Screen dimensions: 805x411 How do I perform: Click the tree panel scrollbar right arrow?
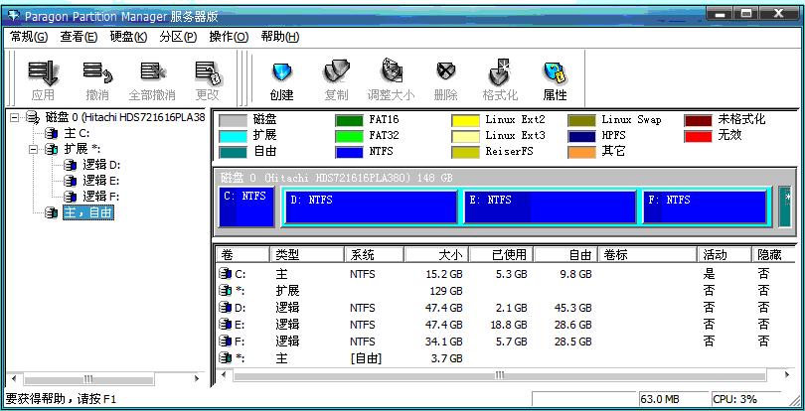[x=197, y=378]
